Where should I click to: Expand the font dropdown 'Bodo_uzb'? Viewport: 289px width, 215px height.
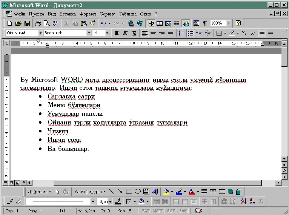89,33
